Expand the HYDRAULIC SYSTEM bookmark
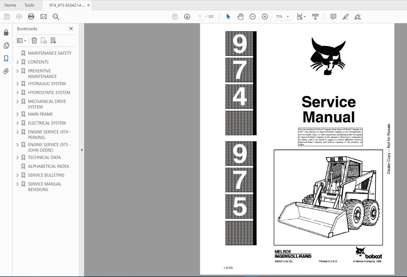This screenshot has height=277, width=407. (x=18, y=84)
